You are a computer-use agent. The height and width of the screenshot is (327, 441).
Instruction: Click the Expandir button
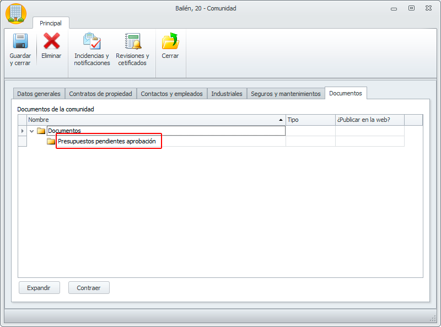click(39, 288)
